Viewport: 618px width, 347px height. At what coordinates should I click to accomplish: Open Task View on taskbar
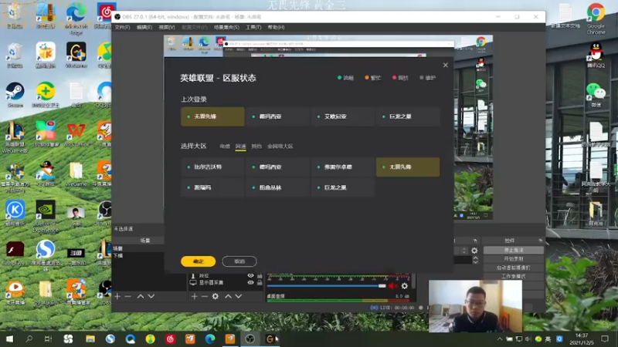48,339
